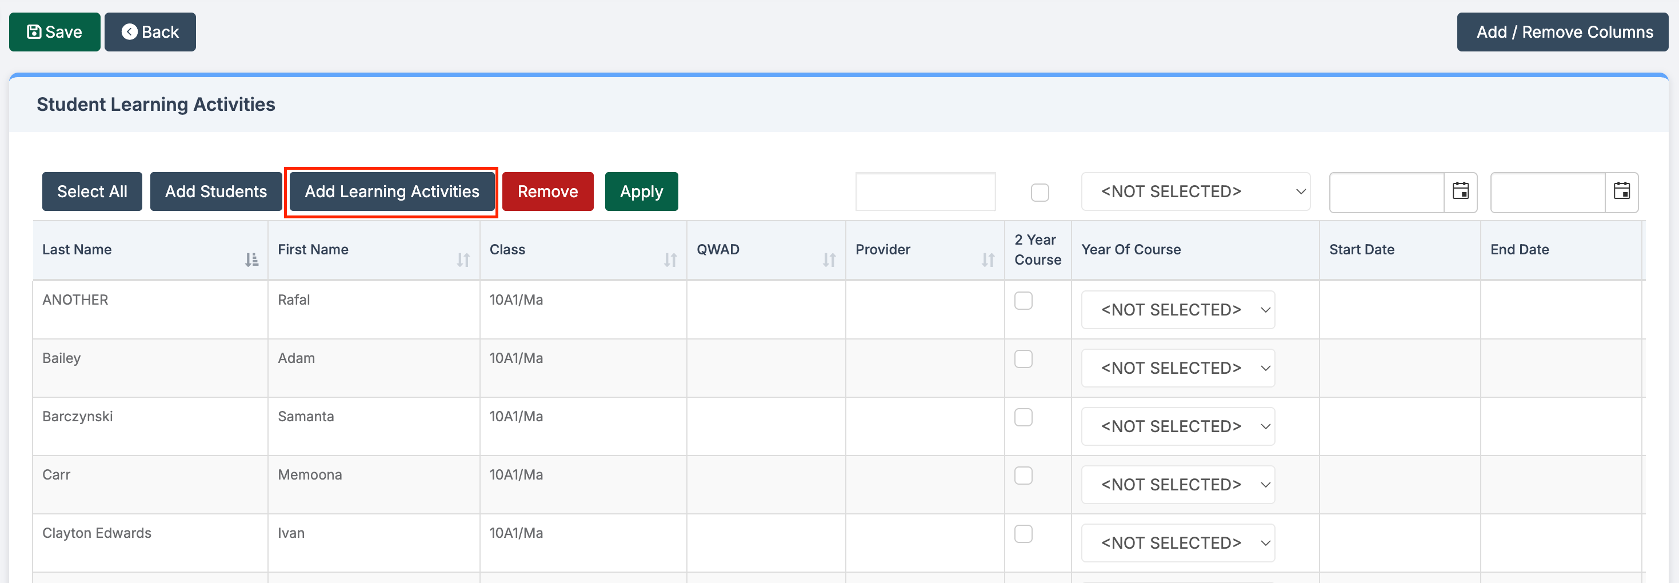Tick 2 Year Course for ANOTHER Rafal

point(1024,301)
